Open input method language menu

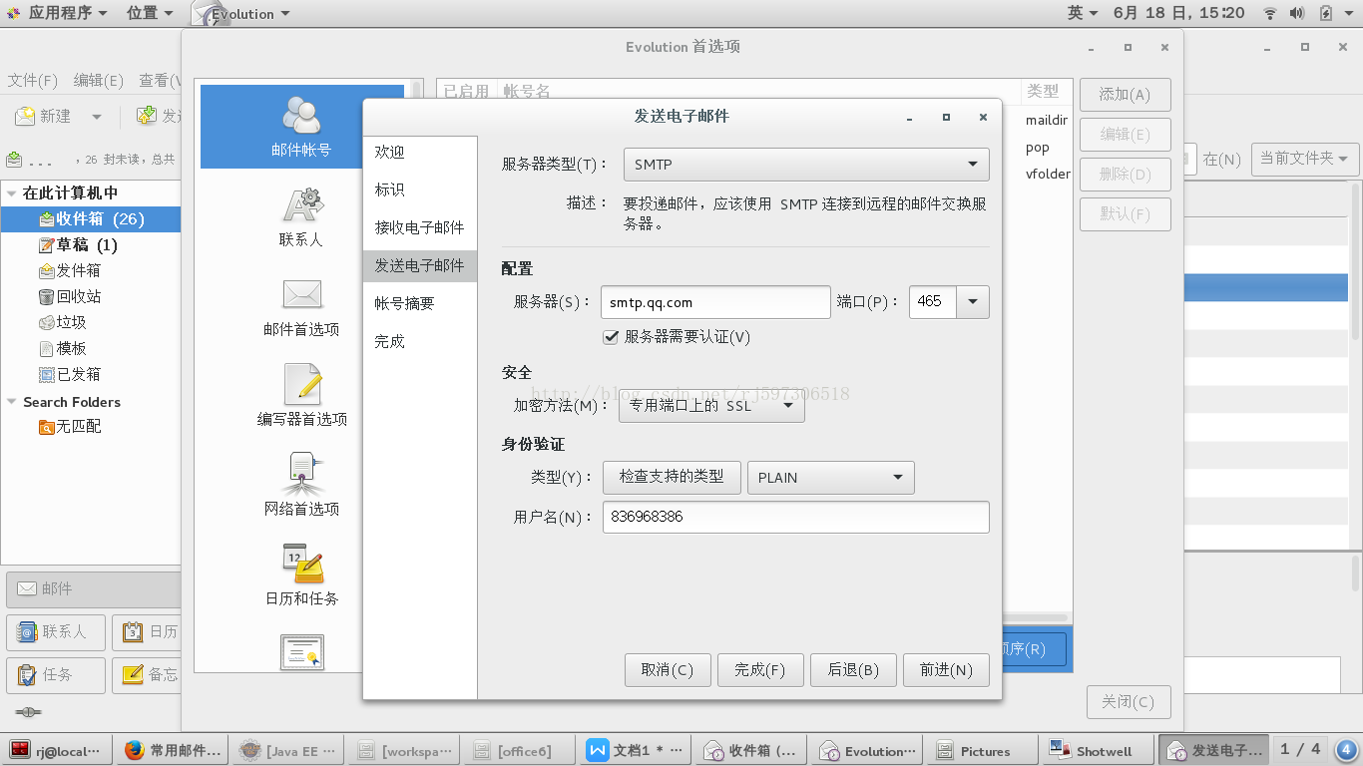coord(1083,13)
